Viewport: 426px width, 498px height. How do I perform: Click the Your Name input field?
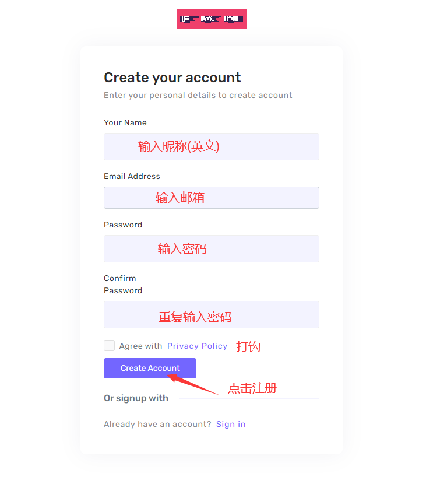click(211, 146)
